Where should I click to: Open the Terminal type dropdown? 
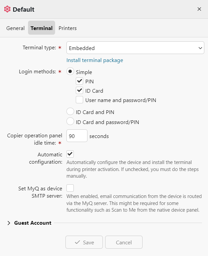[135, 48]
